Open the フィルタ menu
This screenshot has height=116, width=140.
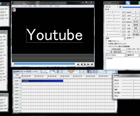click(x=24, y=6)
